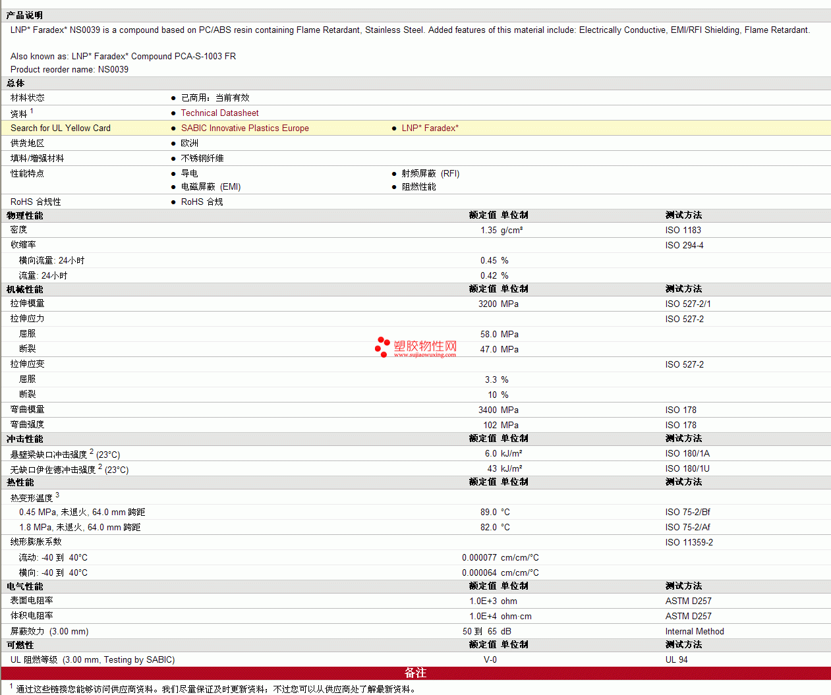Select the yield stress value 58.0

[488, 335]
